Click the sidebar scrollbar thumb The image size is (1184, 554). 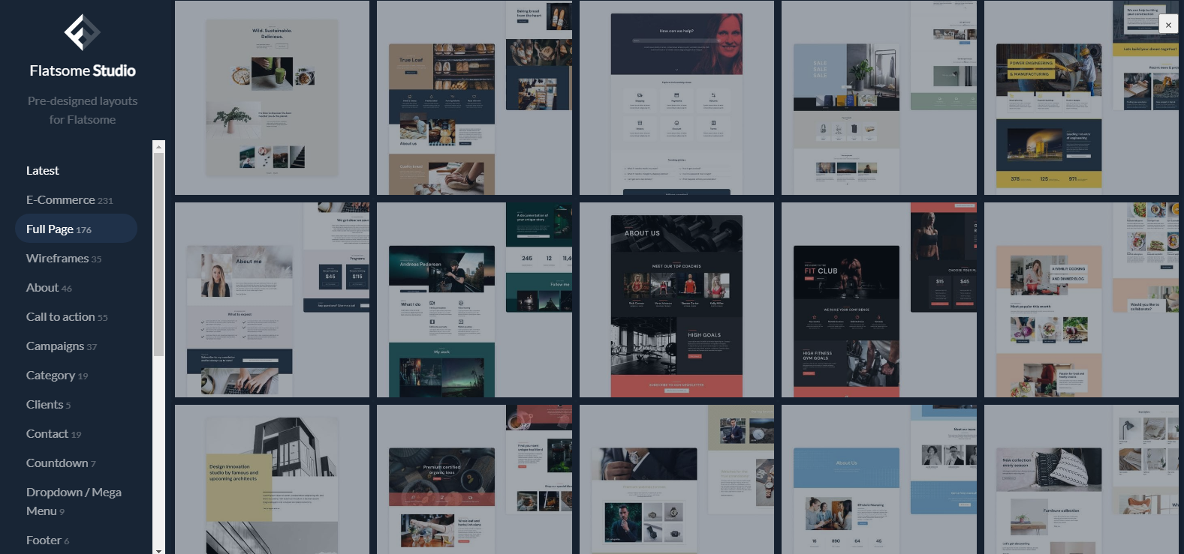click(158, 255)
